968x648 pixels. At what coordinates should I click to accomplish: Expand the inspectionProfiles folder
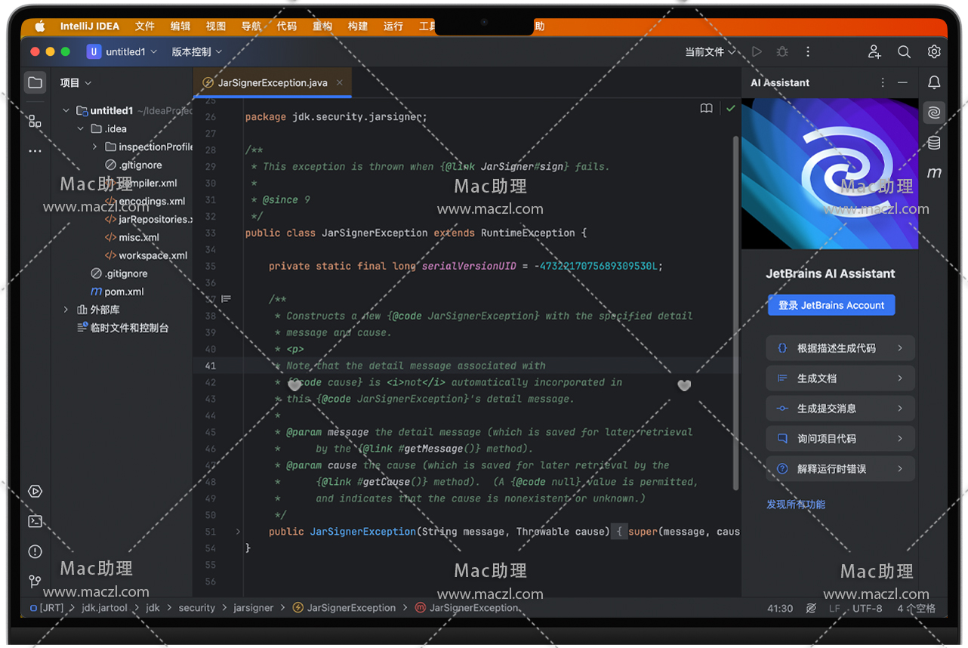click(x=95, y=147)
